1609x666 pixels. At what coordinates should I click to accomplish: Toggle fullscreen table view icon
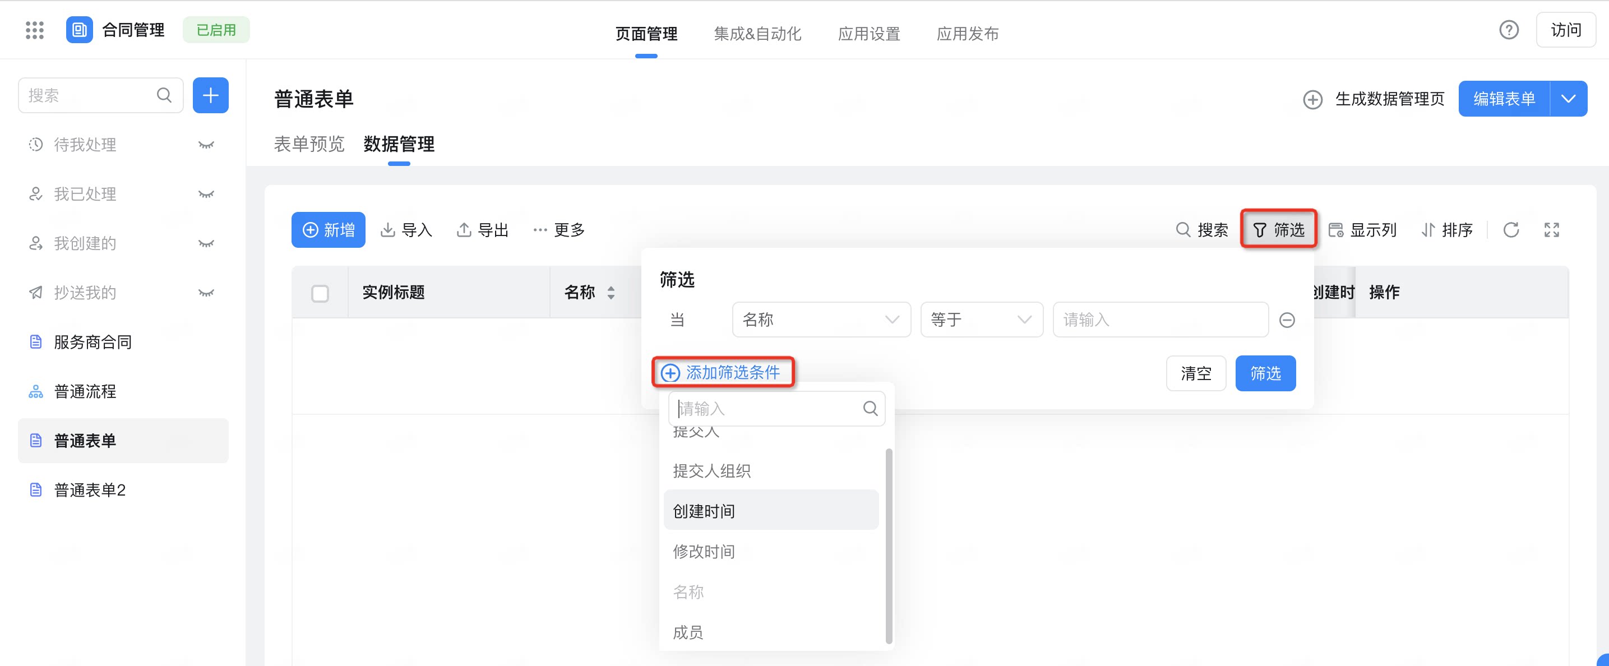(x=1552, y=230)
